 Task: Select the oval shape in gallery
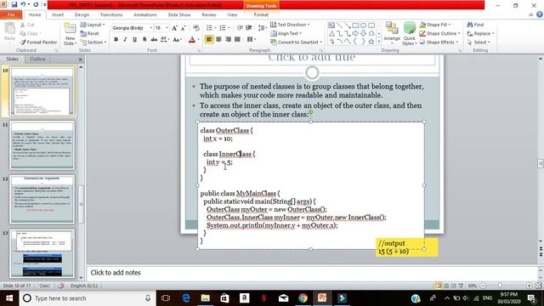[363, 25]
